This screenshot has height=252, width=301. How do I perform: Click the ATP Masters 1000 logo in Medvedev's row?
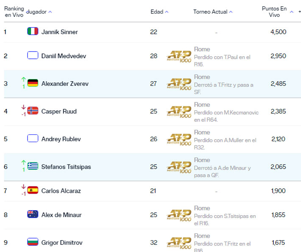179,56
